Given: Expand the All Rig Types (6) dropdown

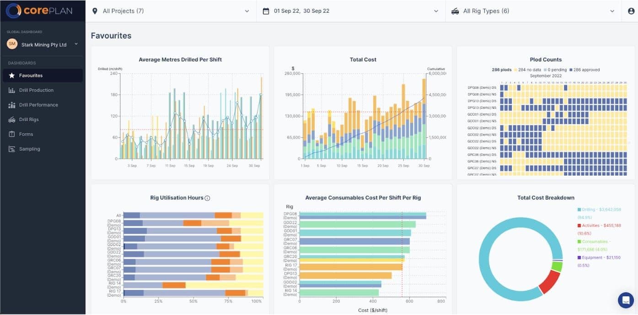Looking at the screenshot, I should (x=533, y=11).
